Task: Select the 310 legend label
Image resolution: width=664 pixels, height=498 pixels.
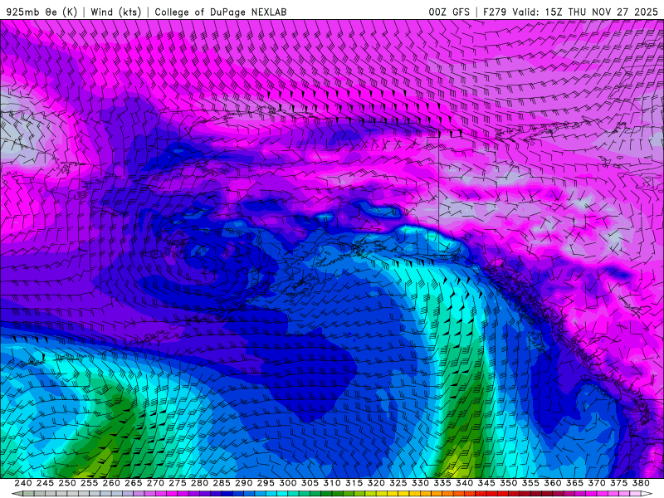Action: 331,483
